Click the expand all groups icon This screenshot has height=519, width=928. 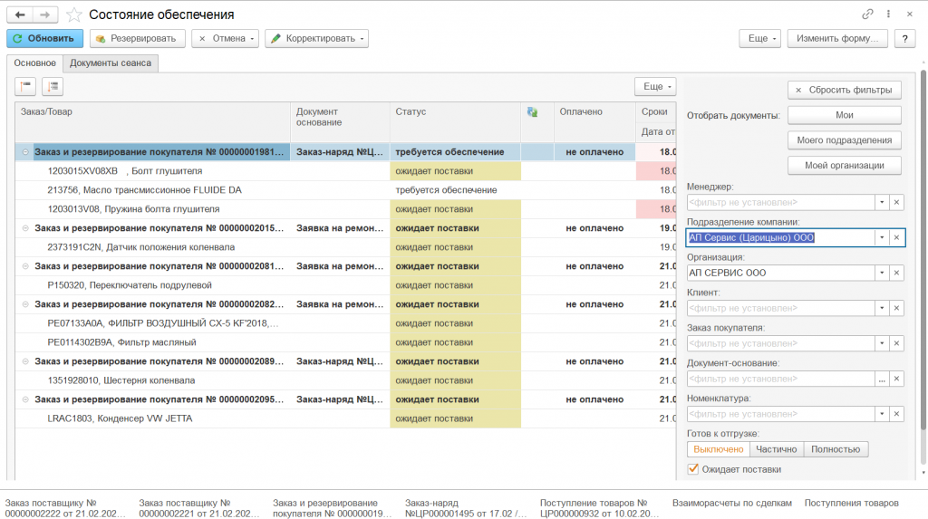[x=53, y=86]
